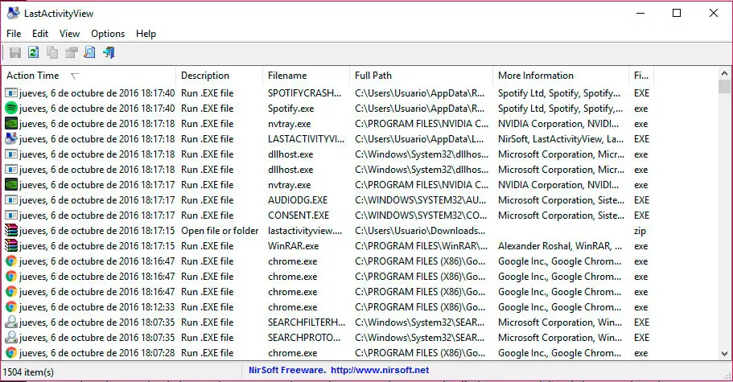Open the View menu
Screen dimensions: 733x382
coord(69,34)
